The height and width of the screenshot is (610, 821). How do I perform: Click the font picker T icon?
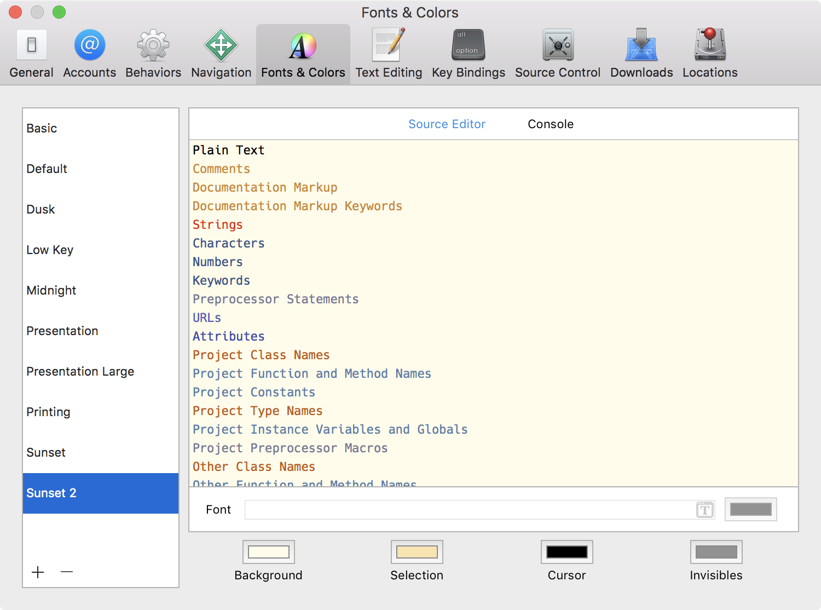coord(705,510)
